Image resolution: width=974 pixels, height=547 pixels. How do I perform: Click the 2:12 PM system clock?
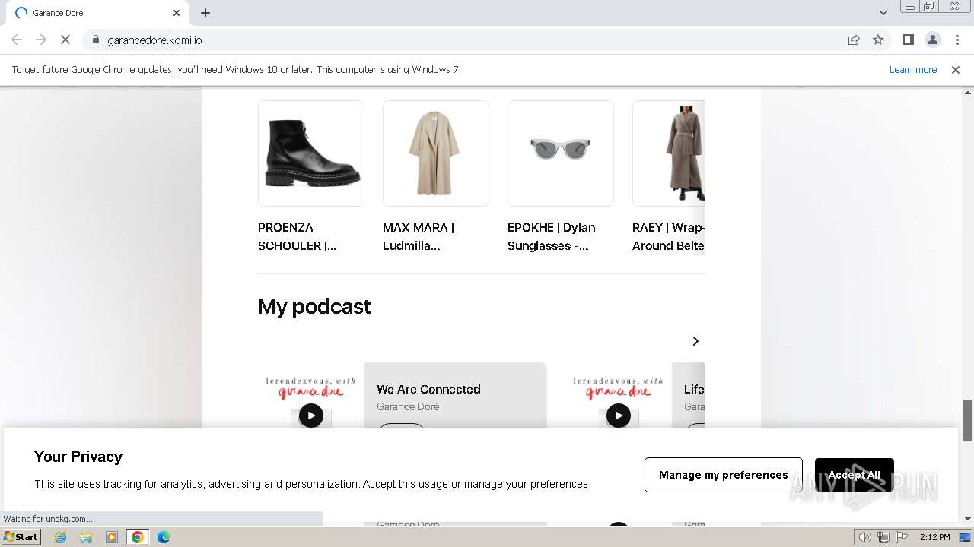tap(934, 537)
